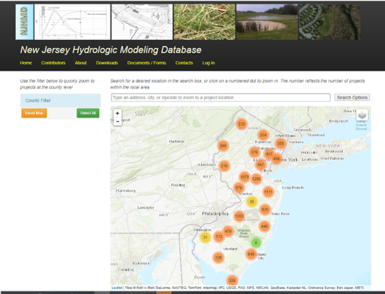Click the 355 project cluster marker

coord(281,144)
